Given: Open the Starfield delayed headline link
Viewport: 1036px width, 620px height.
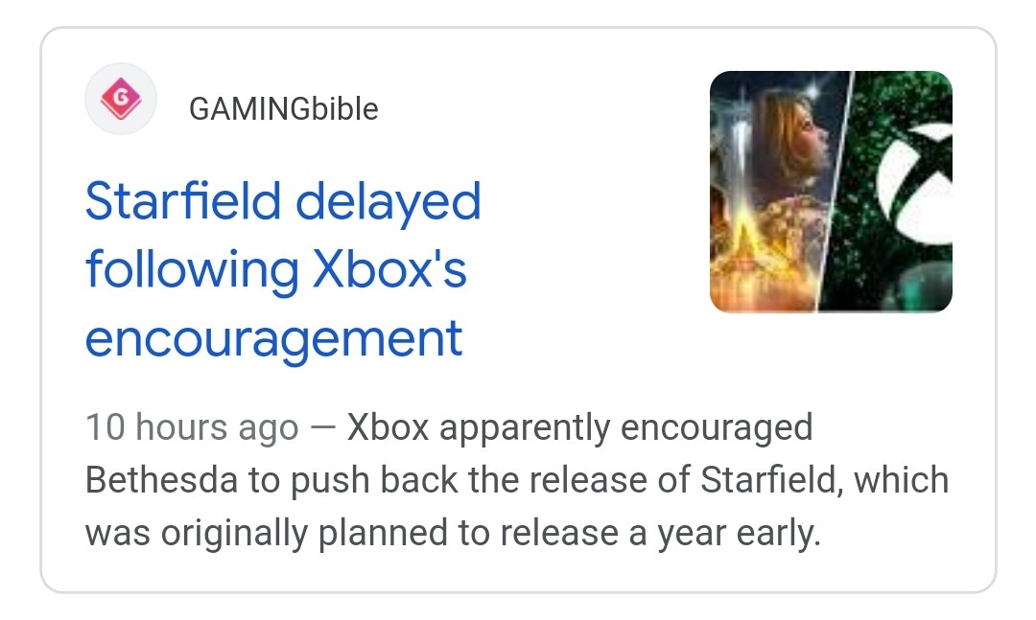Looking at the screenshot, I should 283,269.
